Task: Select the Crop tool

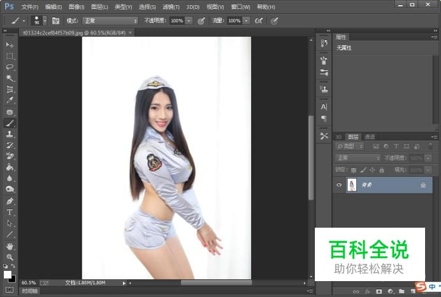Action: coord(10,89)
